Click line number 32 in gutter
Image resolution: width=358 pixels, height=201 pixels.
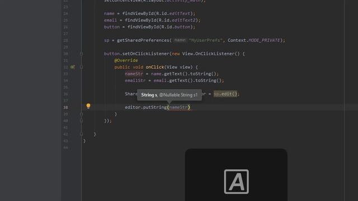pyautogui.click(x=65, y=67)
